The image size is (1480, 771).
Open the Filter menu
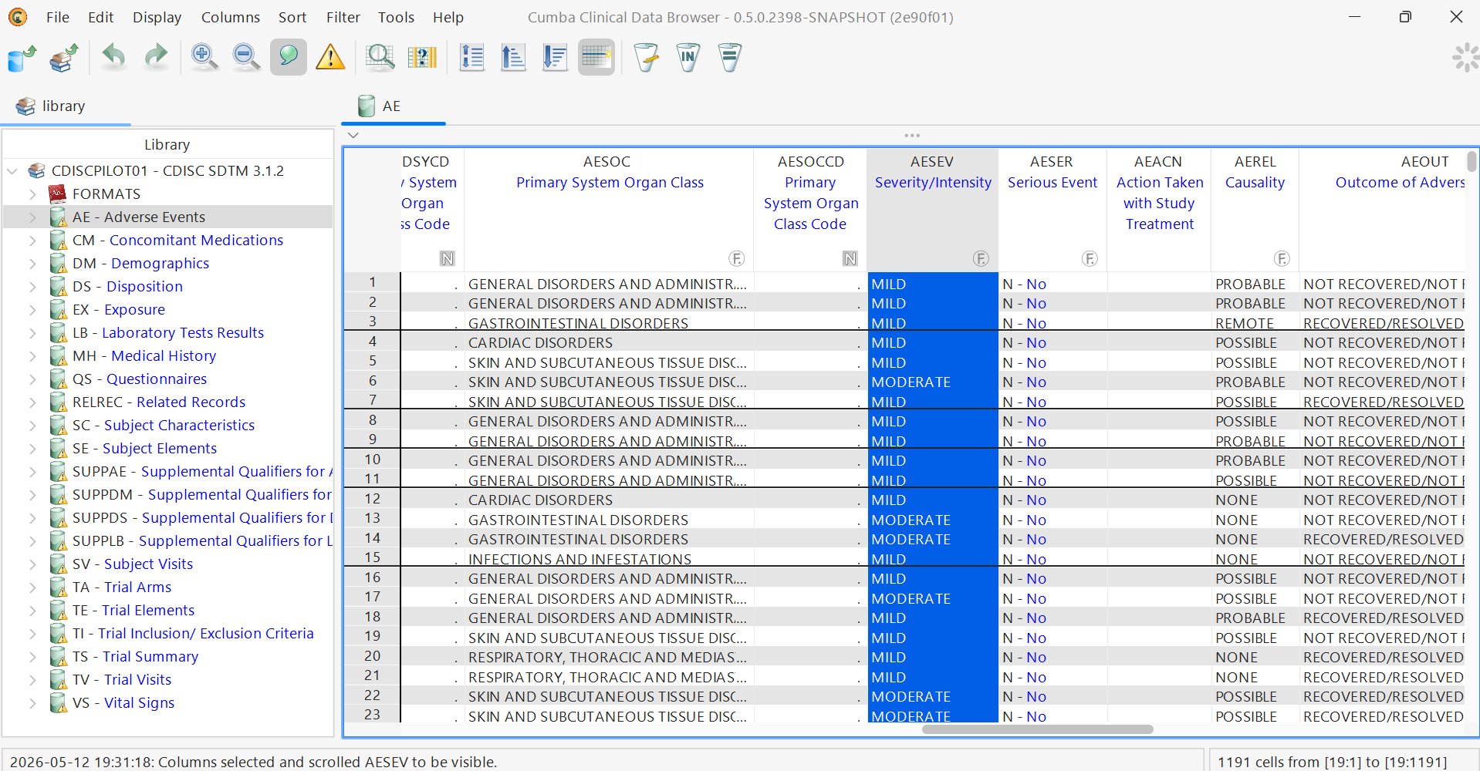(x=343, y=17)
